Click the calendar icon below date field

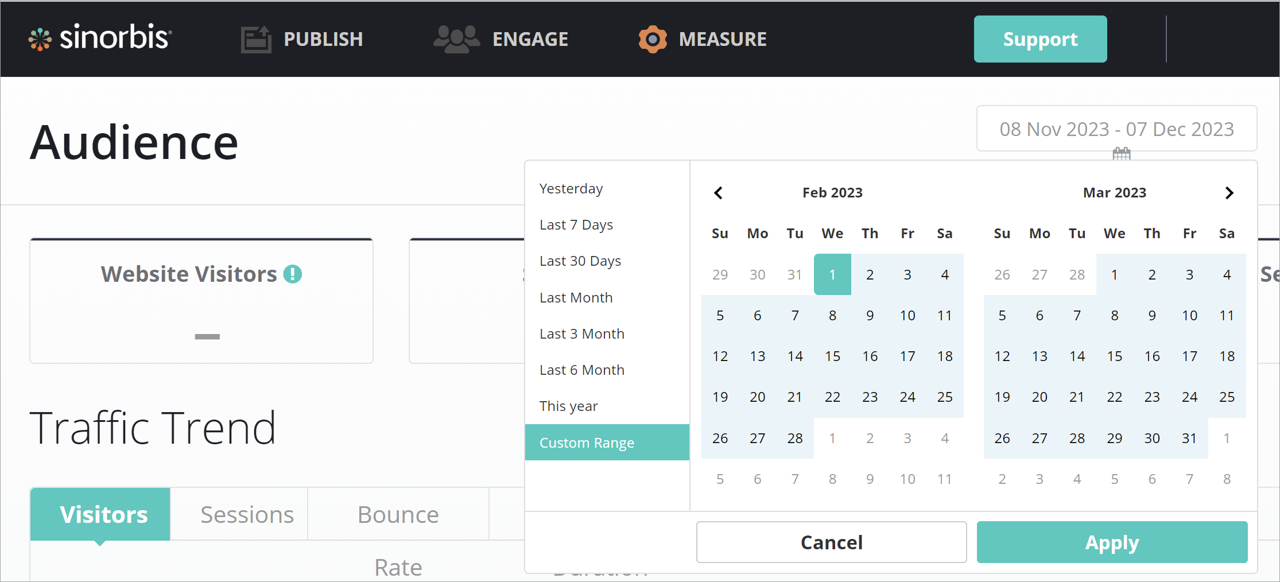(x=1121, y=154)
